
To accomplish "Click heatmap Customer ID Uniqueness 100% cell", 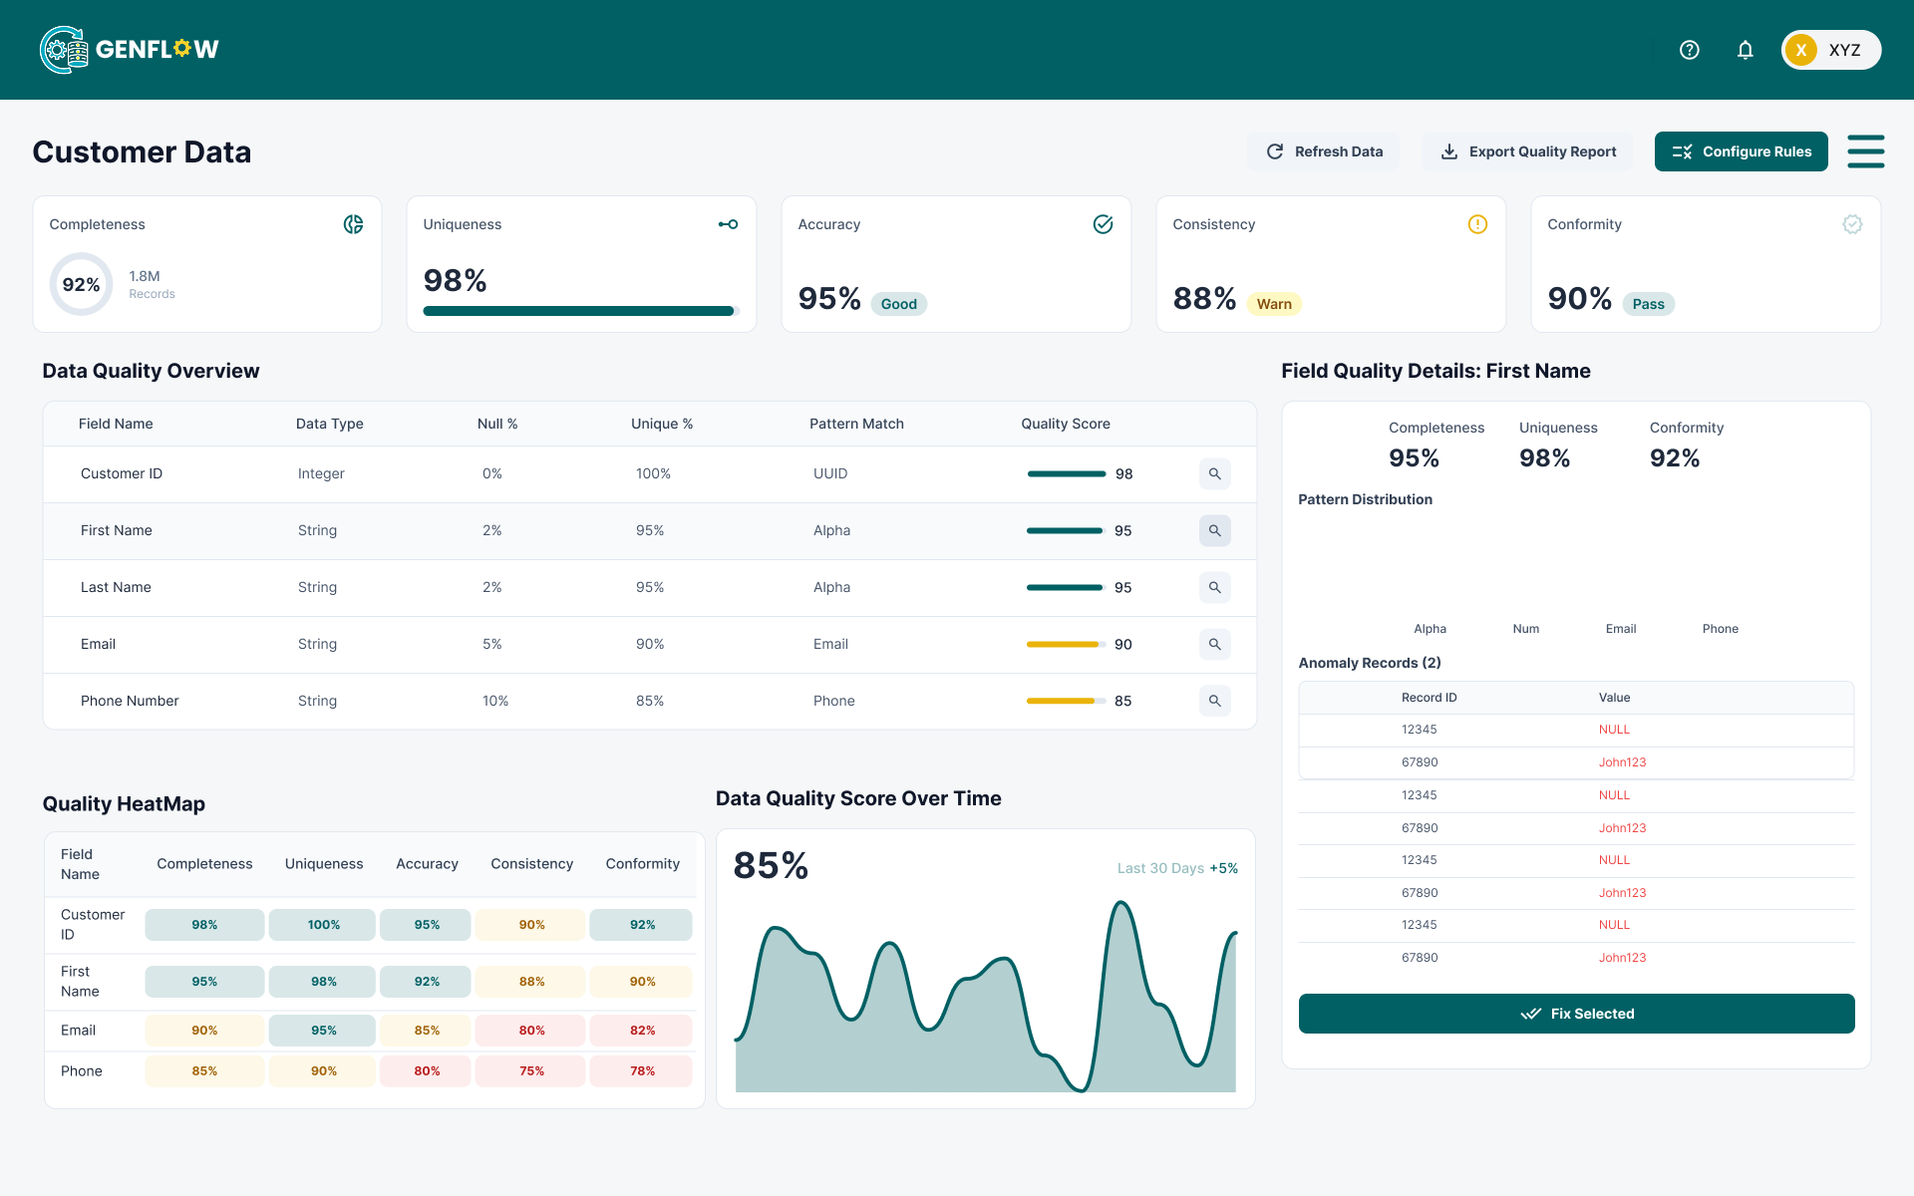I will (x=323, y=925).
